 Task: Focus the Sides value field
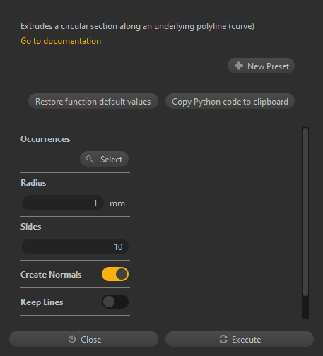coord(75,247)
